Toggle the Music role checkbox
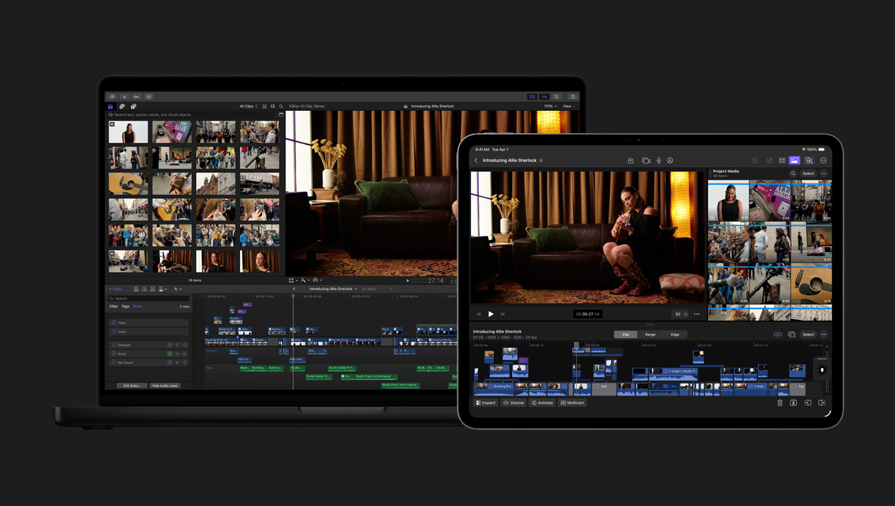The width and height of the screenshot is (895, 506). pos(114,354)
